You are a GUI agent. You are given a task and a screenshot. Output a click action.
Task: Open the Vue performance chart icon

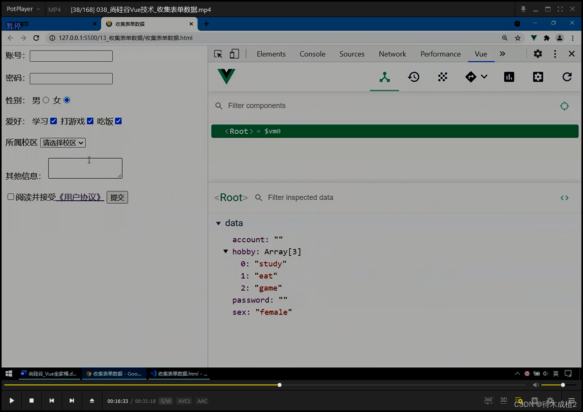point(509,77)
